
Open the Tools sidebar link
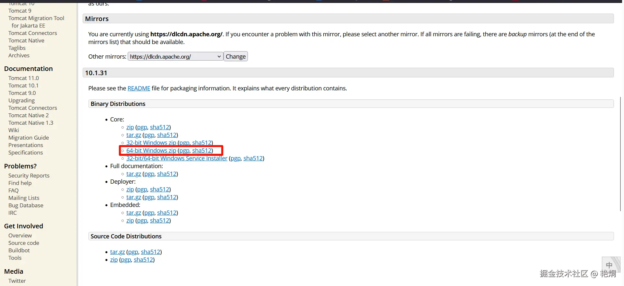tap(15, 258)
